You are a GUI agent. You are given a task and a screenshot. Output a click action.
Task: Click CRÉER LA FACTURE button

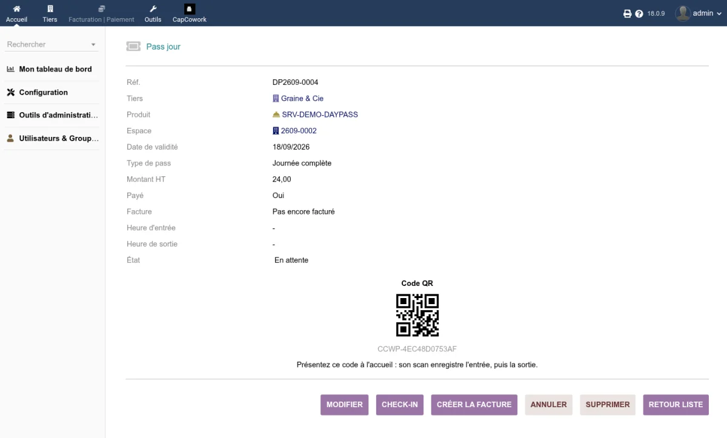(x=474, y=405)
